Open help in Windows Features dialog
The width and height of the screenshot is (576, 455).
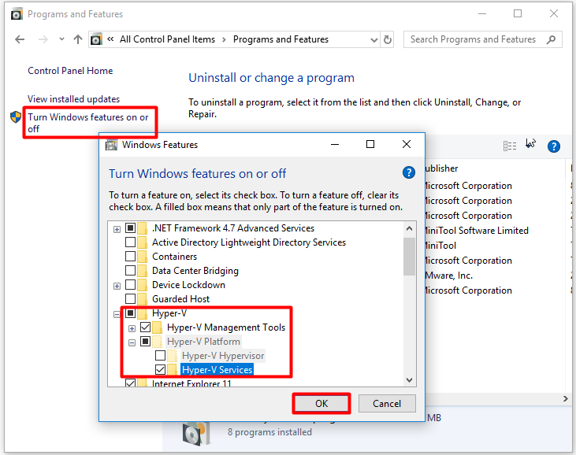coord(408,172)
